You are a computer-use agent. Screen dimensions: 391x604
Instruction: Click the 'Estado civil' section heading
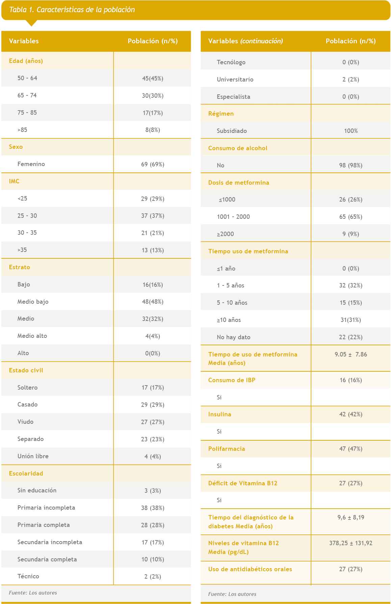click(26, 371)
